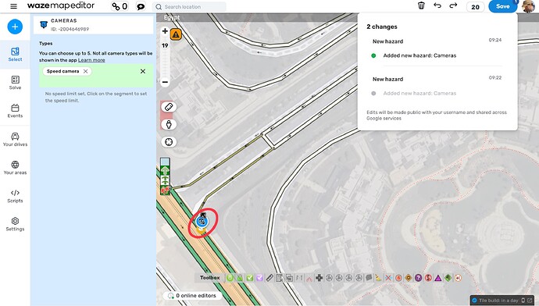Click the Egypt location label
The image size is (539, 306).
(172, 17)
